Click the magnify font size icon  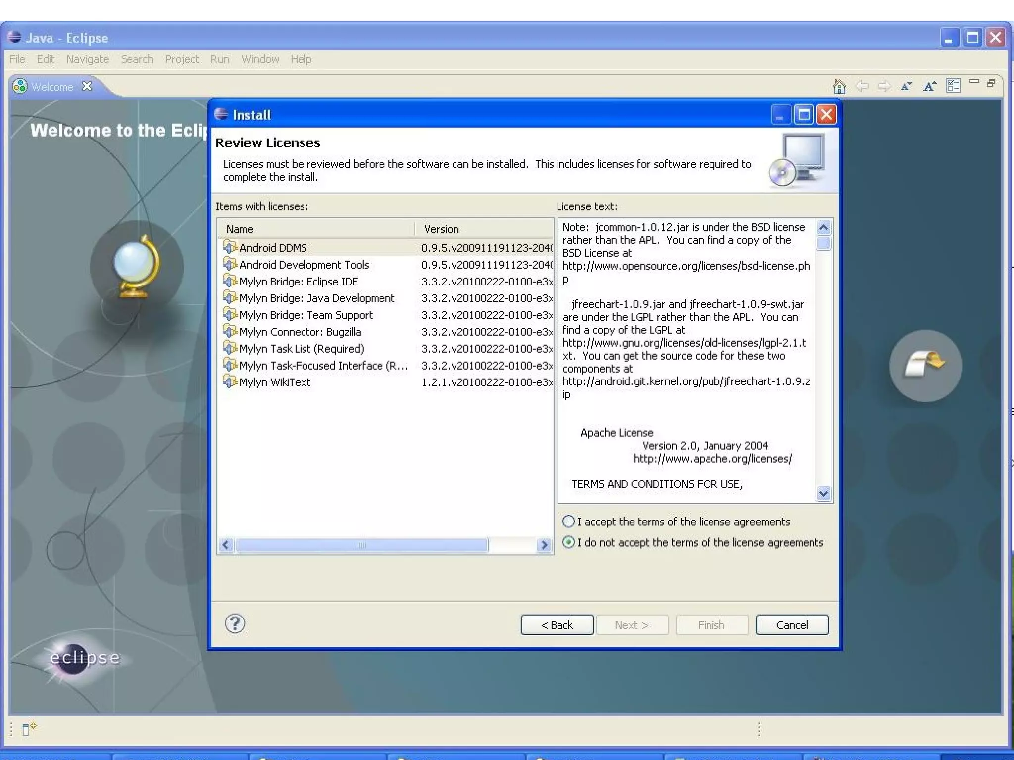[929, 87]
